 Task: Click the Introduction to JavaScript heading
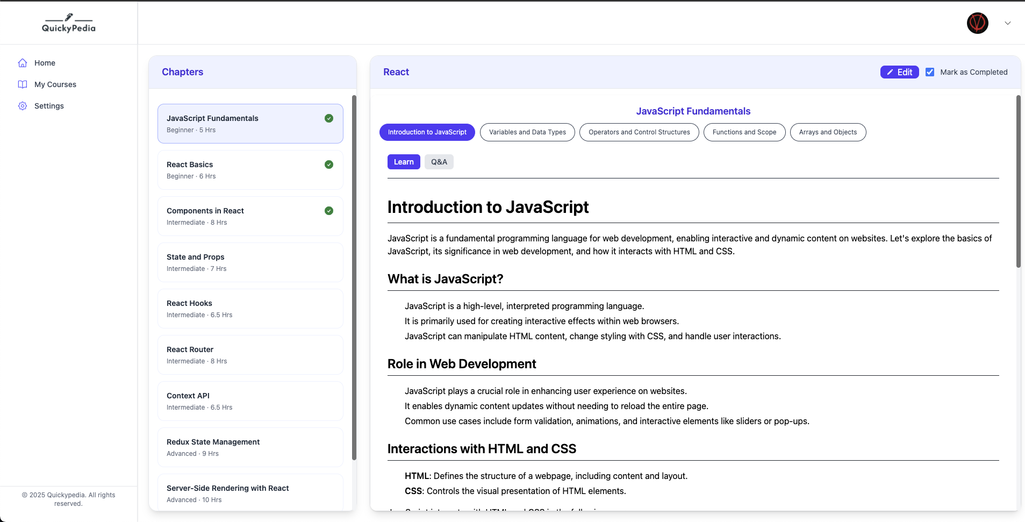488,207
